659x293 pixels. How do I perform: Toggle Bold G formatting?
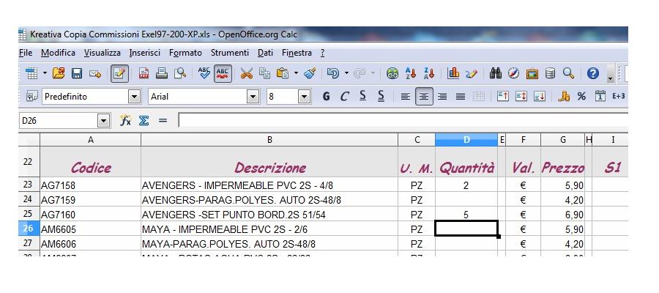pyautogui.click(x=326, y=97)
